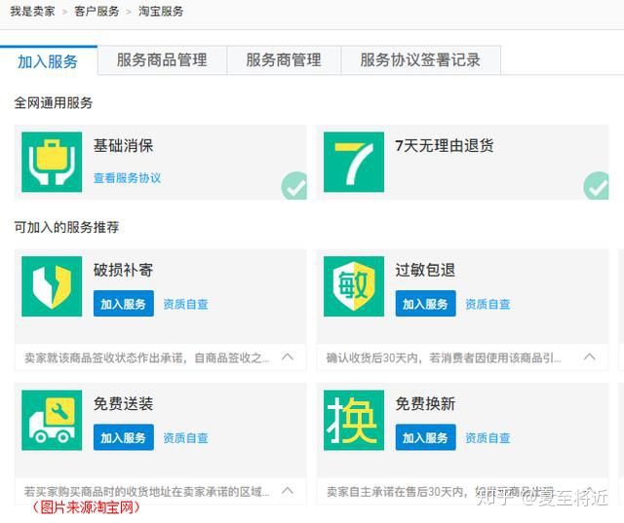
Task: Select the 服务商管理 tab
Action: [x=284, y=60]
